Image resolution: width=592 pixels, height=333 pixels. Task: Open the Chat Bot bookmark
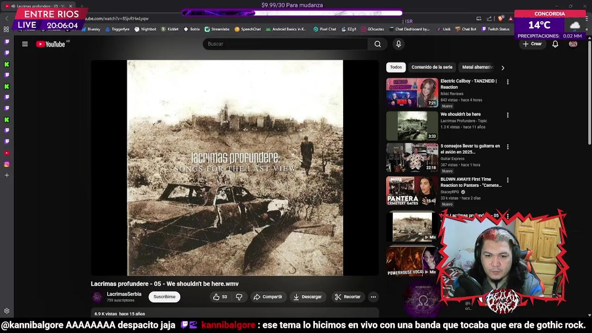coord(466,29)
